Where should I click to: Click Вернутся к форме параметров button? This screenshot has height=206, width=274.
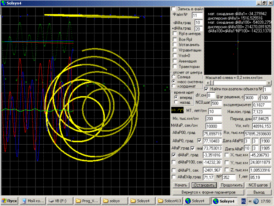[208, 192]
